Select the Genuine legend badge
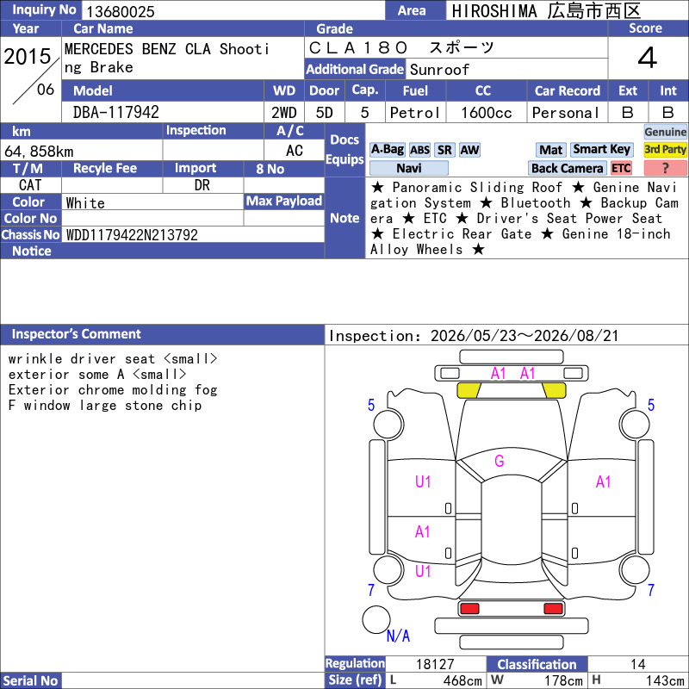The image size is (689, 689). point(665,132)
